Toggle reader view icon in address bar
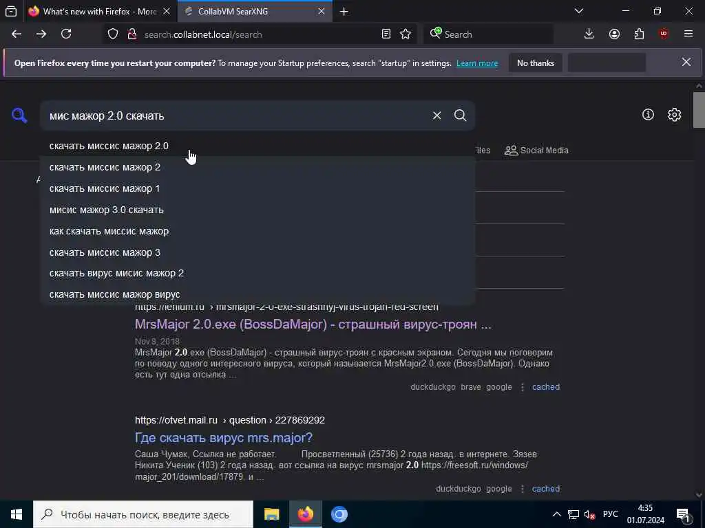The height and width of the screenshot is (528, 705). pos(386,34)
